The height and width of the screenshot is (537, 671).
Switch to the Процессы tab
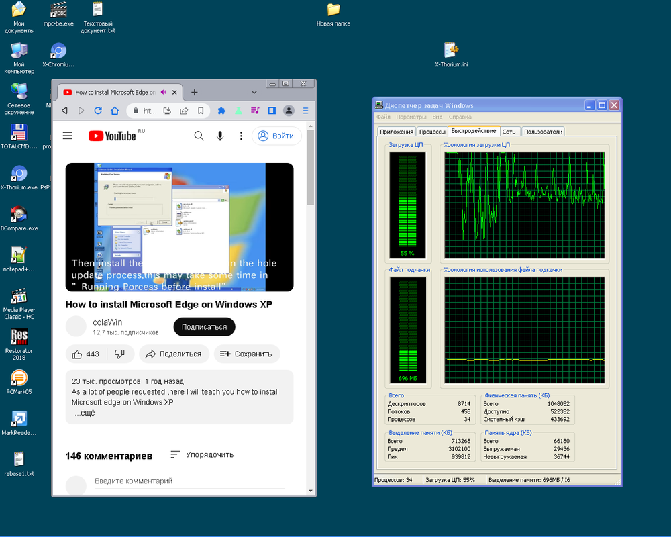432,132
